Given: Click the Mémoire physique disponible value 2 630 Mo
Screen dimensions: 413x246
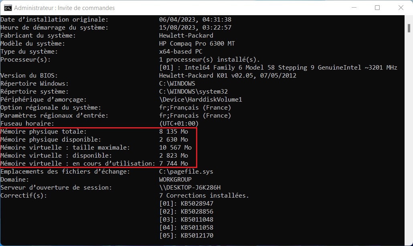Looking at the screenshot, I should click(x=174, y=140).
